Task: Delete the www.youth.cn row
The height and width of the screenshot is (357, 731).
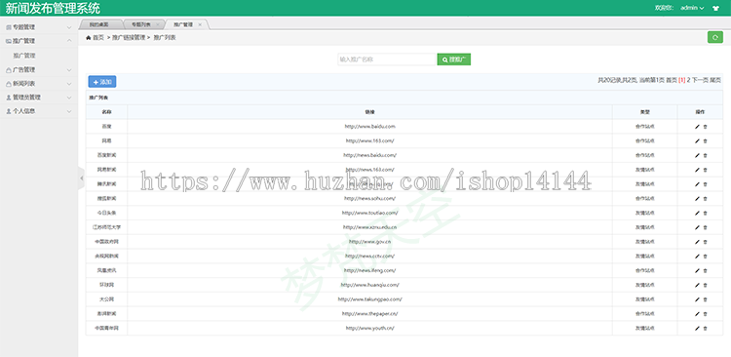Action: pos(705,329)
